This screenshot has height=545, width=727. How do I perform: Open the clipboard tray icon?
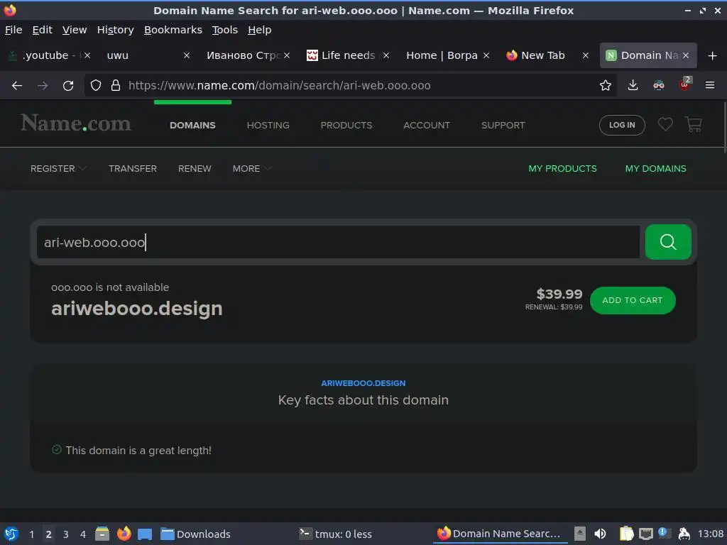626,534
